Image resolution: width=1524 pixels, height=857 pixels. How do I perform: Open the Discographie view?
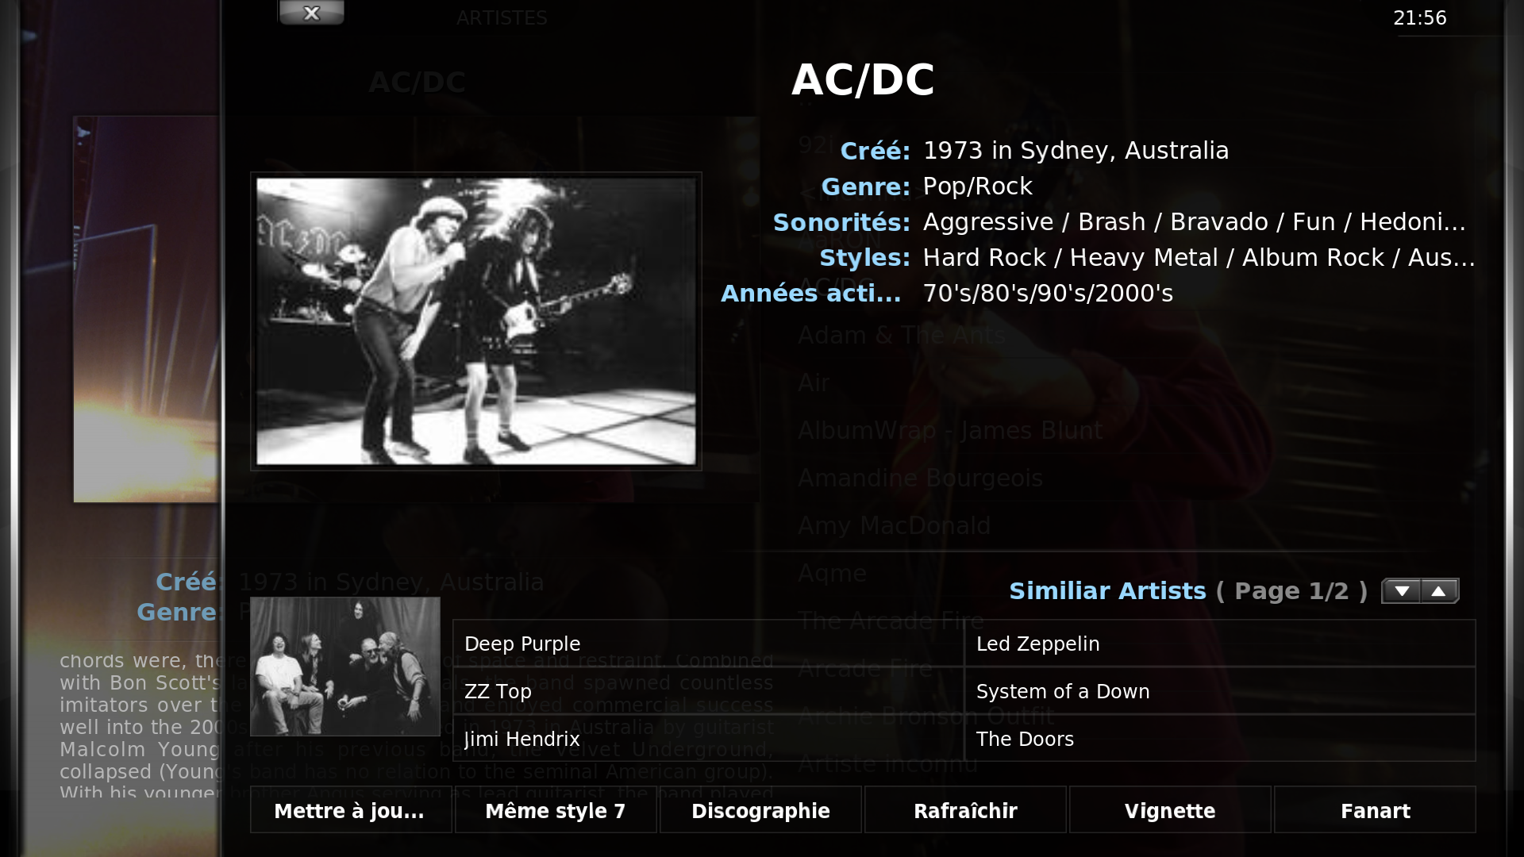coord(760,810)
